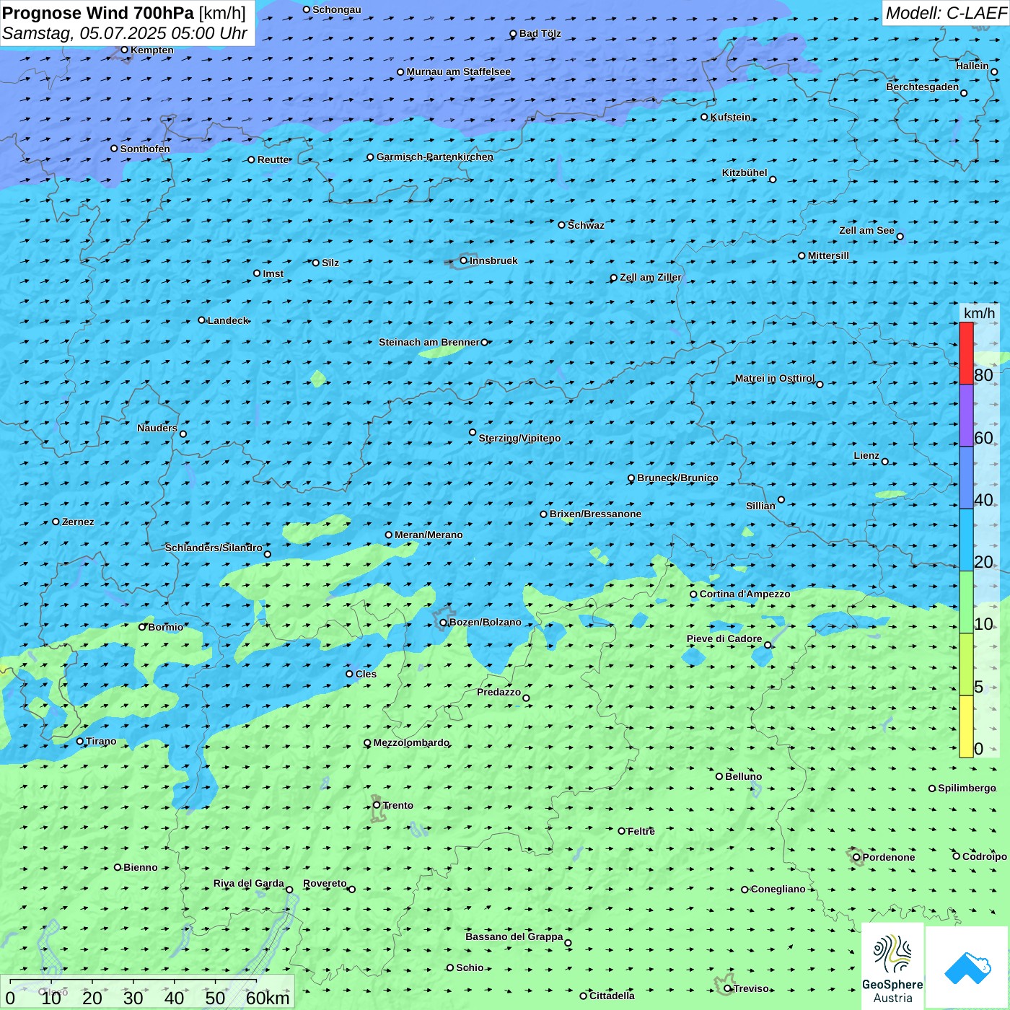The image size is (1010, 1010).
Task: Click the title 'Prognose Wind 700hPa [km/h]'
Action: coord(124,13)
